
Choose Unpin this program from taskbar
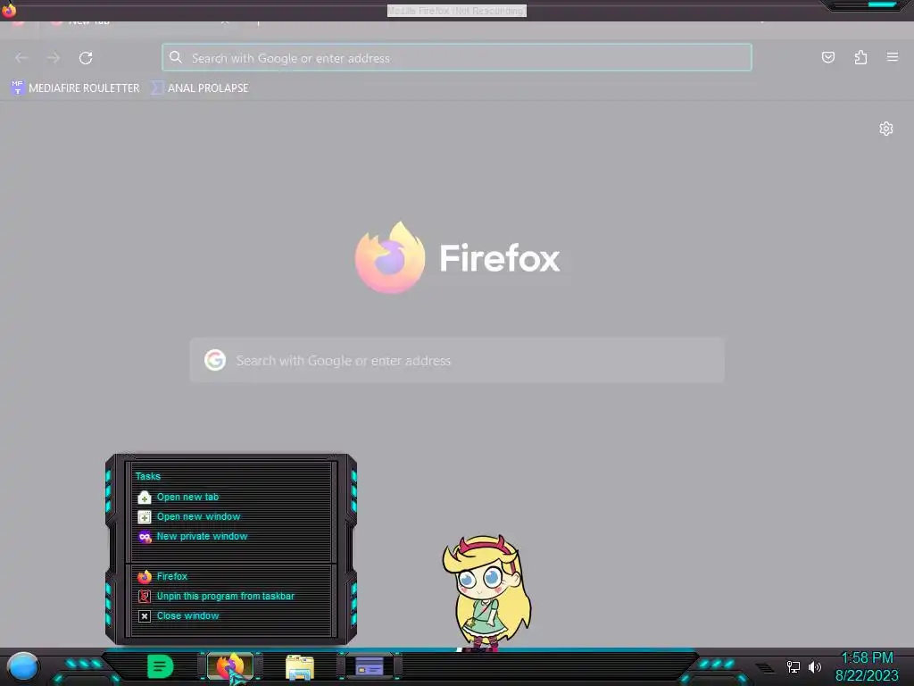226,596
